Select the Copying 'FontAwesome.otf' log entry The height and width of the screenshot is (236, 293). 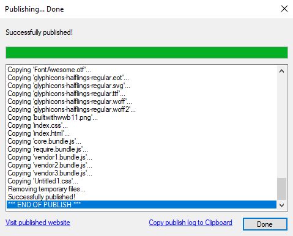[141, 70]
